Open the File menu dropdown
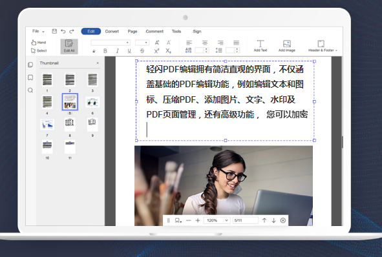The height and width of the screenshot is (257, 382). [x=39, y=31]
